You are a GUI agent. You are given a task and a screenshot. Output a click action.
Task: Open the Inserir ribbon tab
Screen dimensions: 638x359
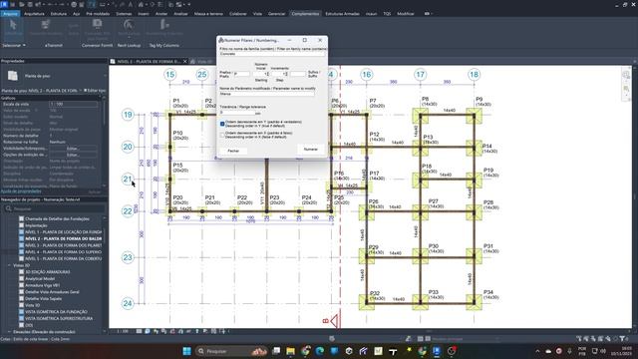(144, 13)
